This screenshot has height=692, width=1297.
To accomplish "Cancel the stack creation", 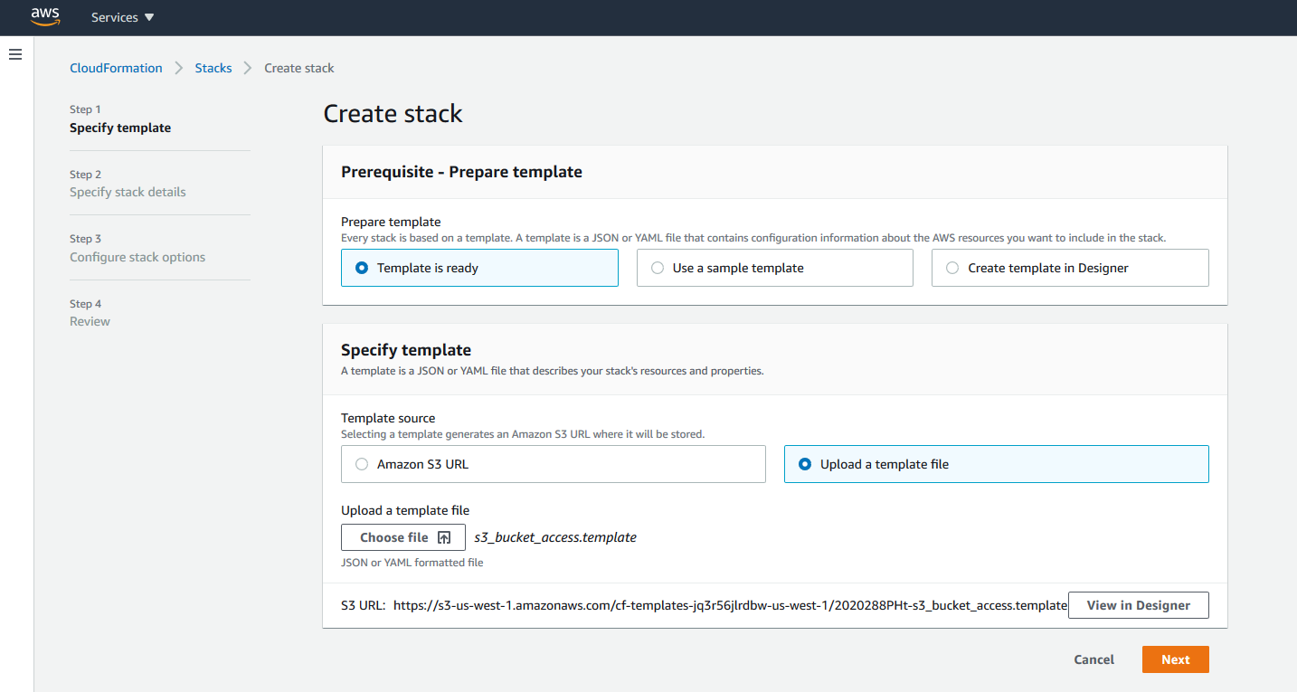I will point(1093,659).
